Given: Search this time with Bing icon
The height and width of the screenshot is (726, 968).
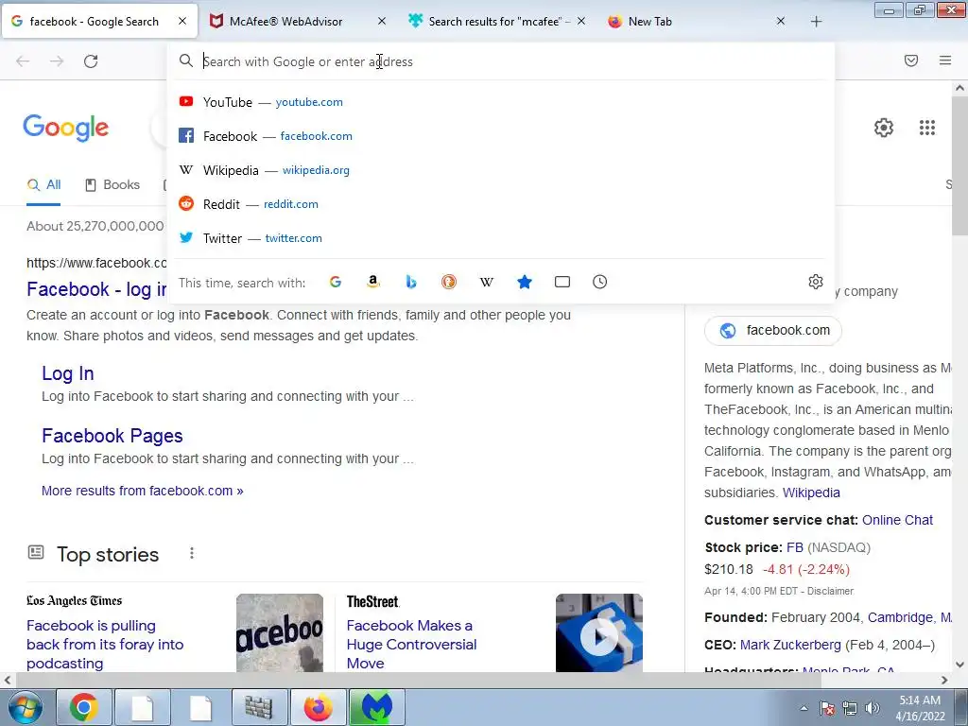Looking at the screenshot, I should pos(411,282).
